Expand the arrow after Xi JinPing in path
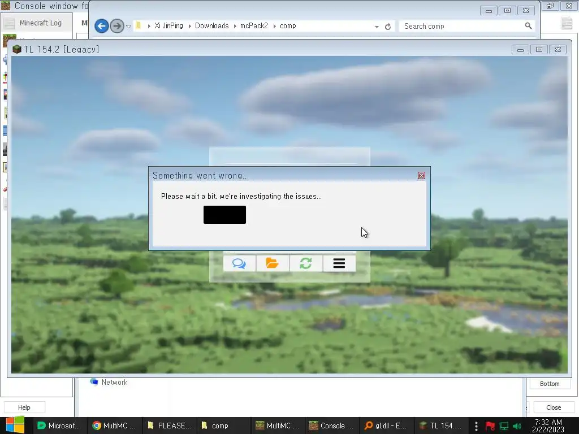This screenshot has width=579, height=434. click(189, 26)
